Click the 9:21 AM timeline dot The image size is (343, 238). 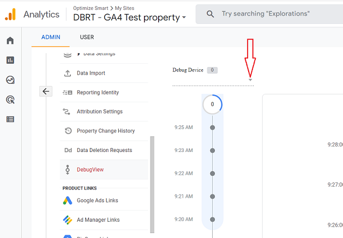(213, 197)
